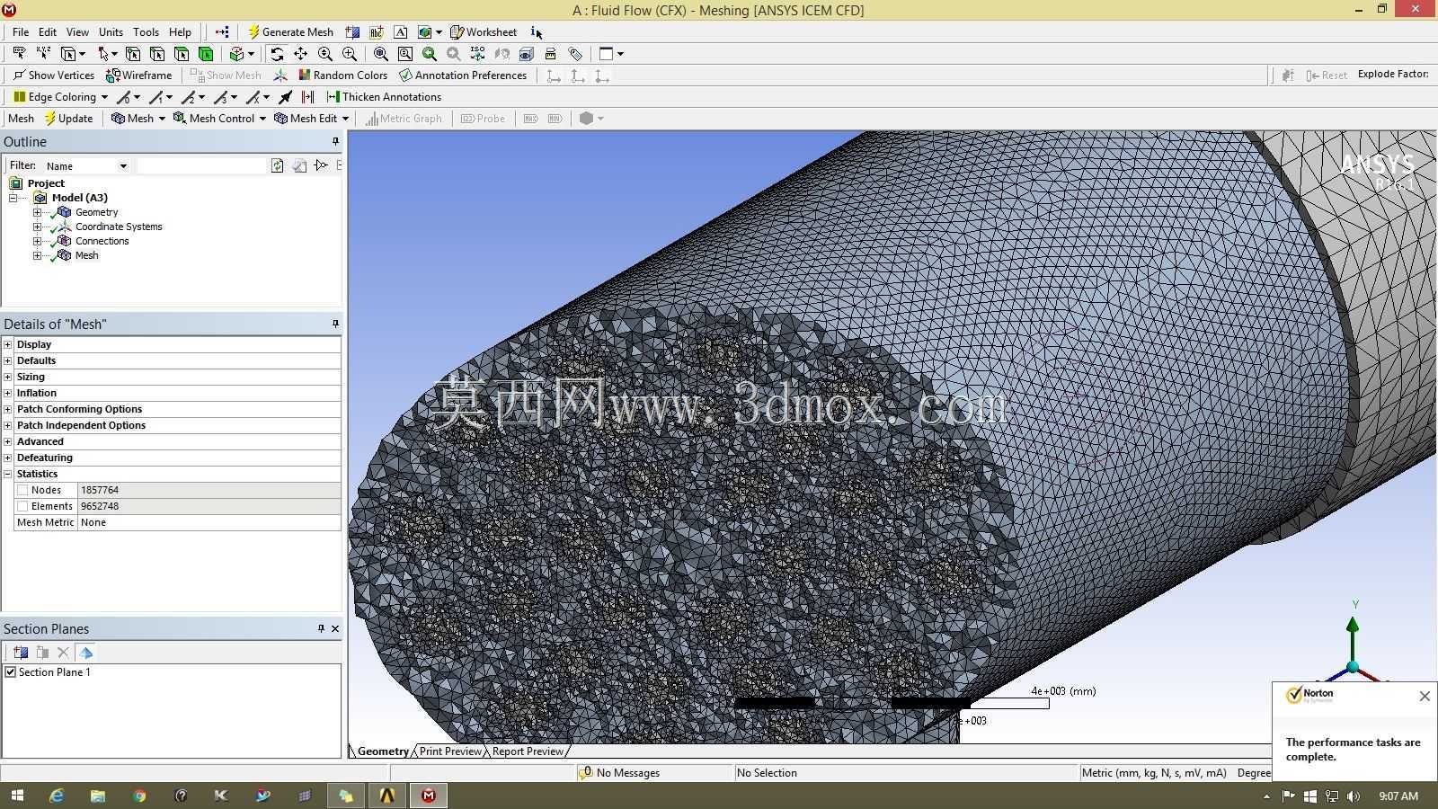Click the Update button
This screenshot has width=1438, height=809.
(68, 119)
